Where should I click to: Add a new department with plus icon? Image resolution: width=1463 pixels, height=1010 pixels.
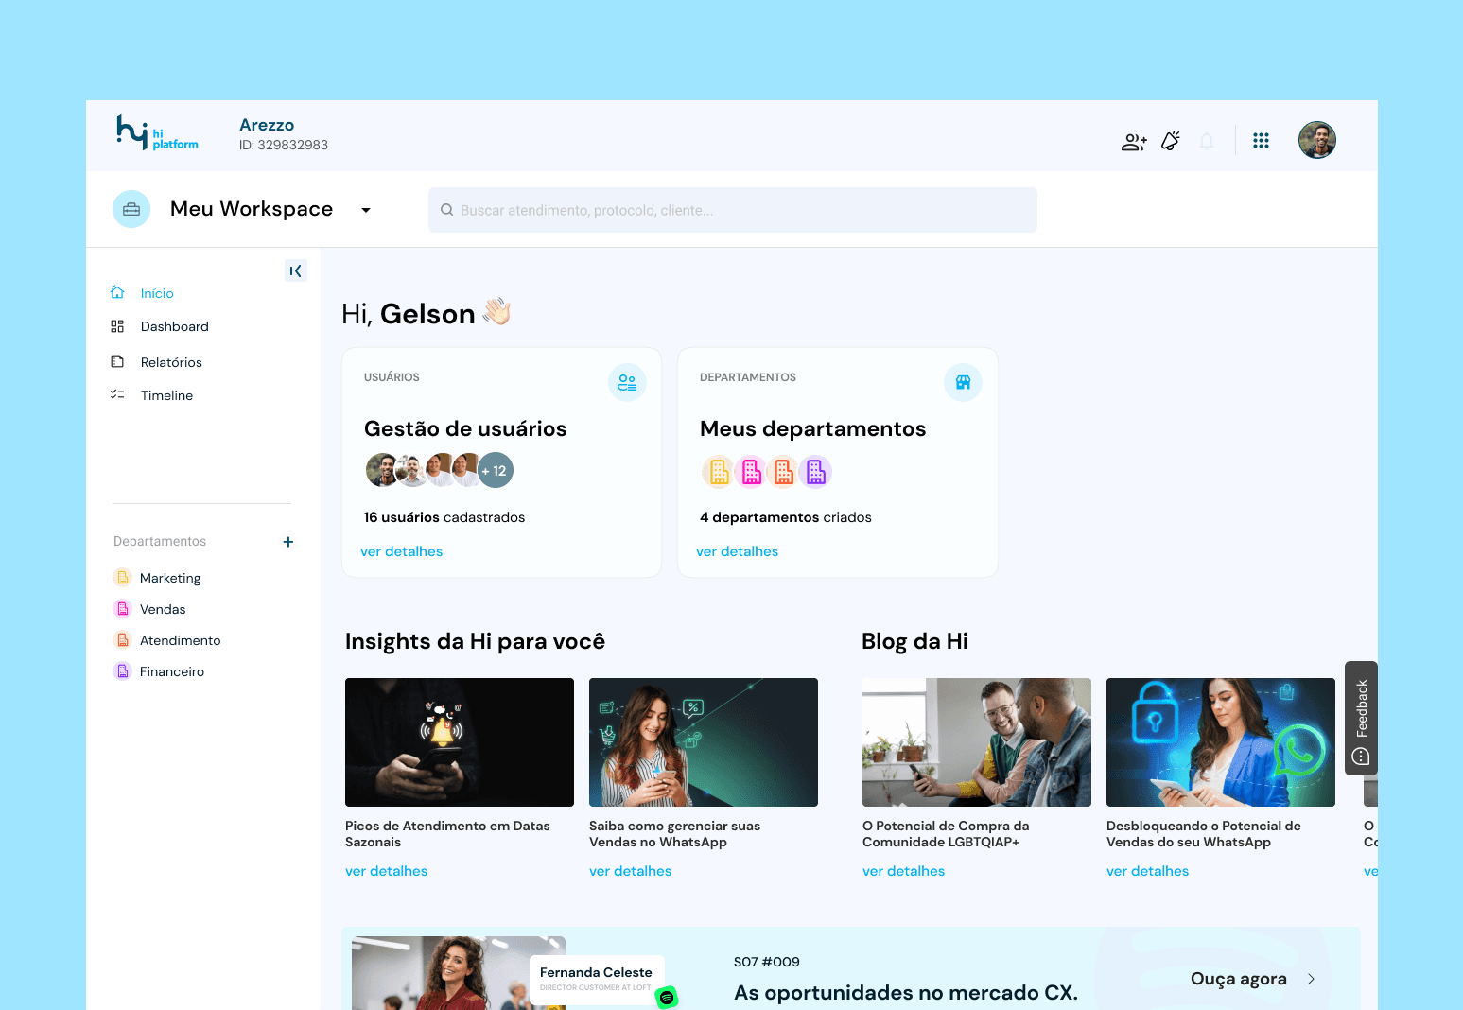tap(288, 542)
